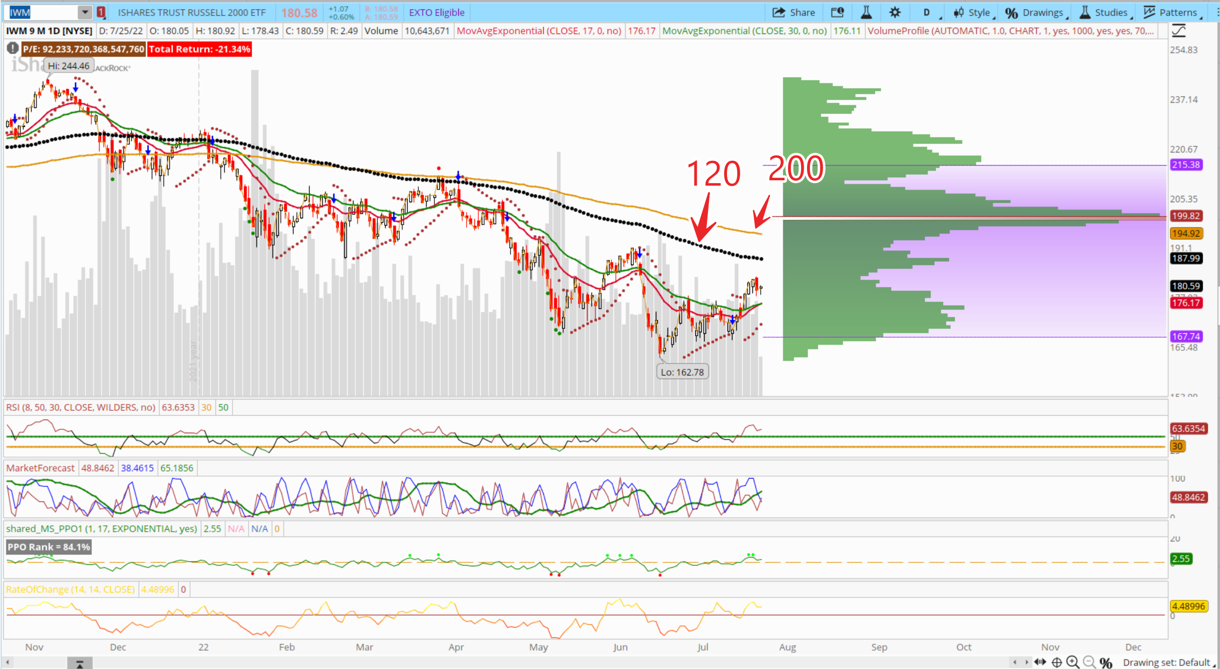
Task: Click the crosshair pan tool icon
Action: pos(1057,662)
